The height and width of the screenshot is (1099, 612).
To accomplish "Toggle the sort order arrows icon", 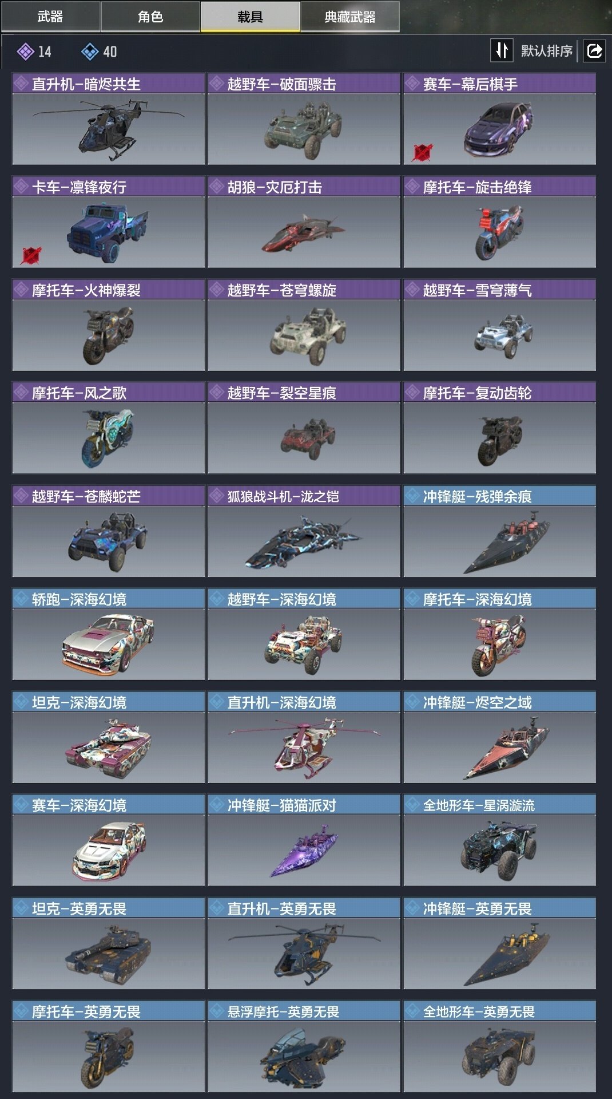I will tap(502, 50).
